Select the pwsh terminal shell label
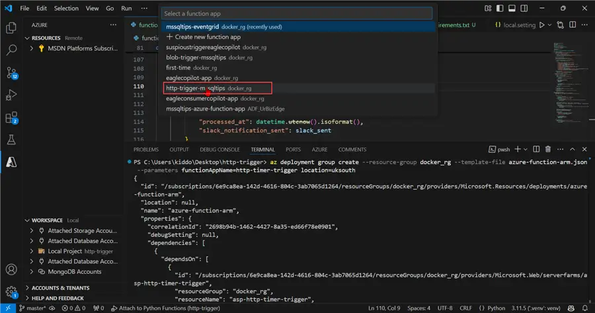The width and height of the screenshot is (595, 313). [499, 150]
